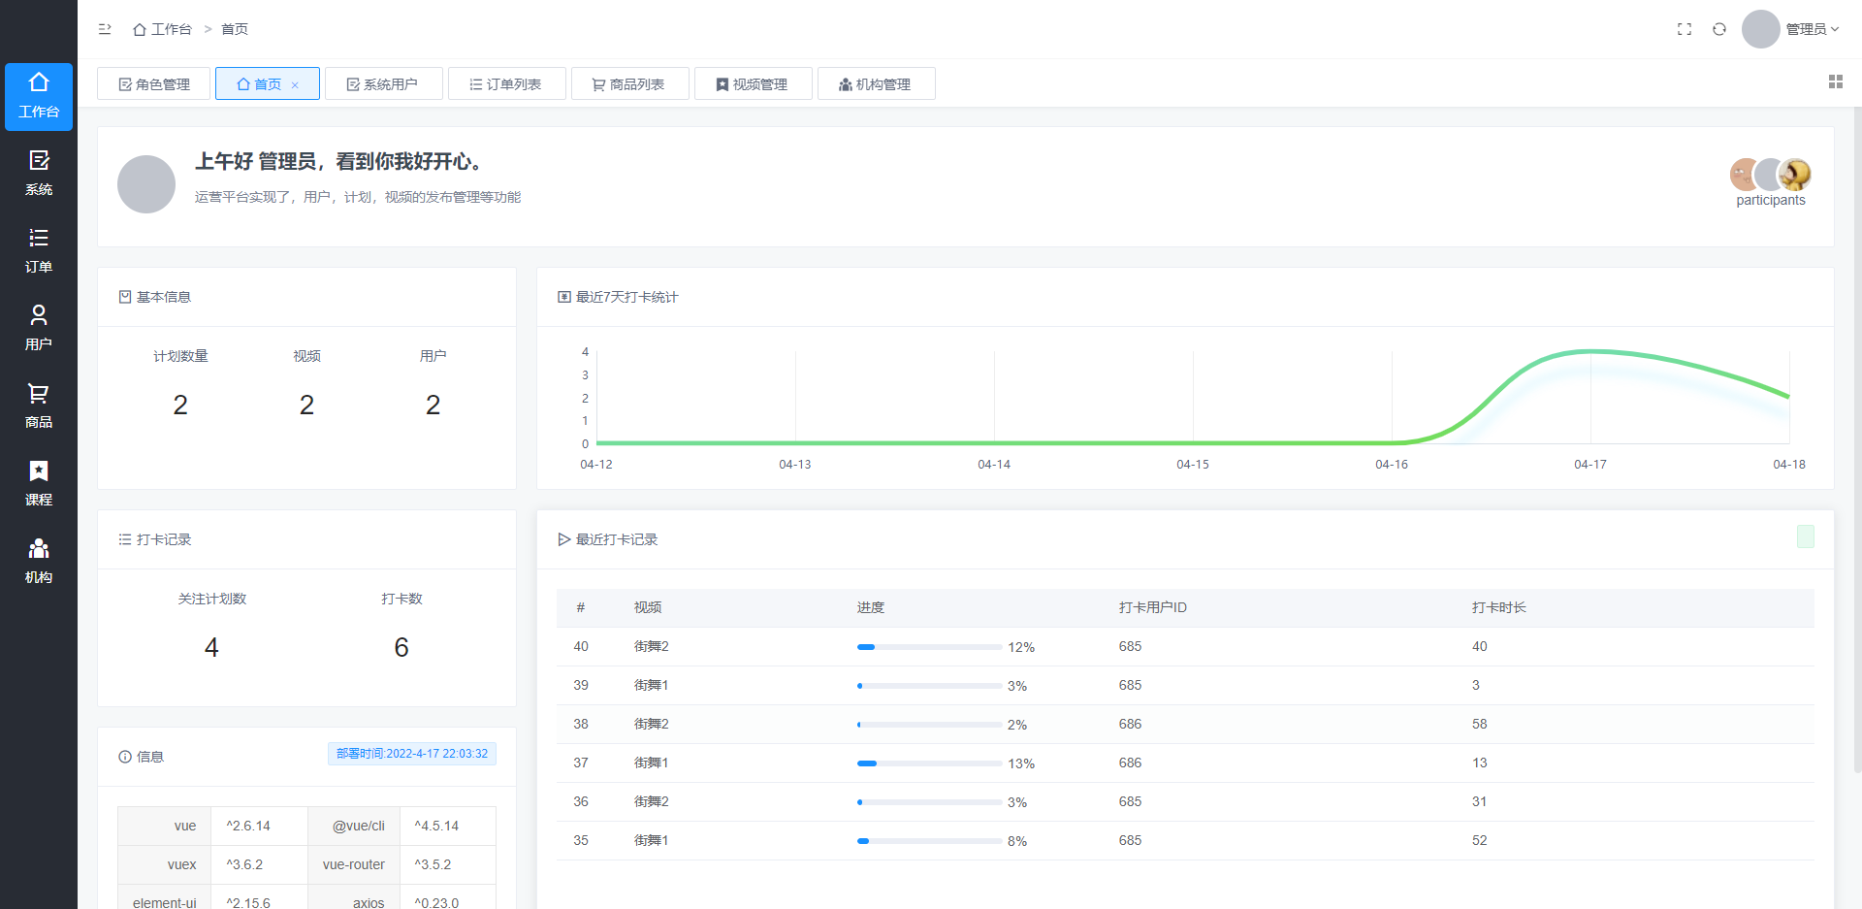This screenshot has height=909, width=1862.
Task: Click the user ID 686 in row 37
Action: coord(1130,763)
